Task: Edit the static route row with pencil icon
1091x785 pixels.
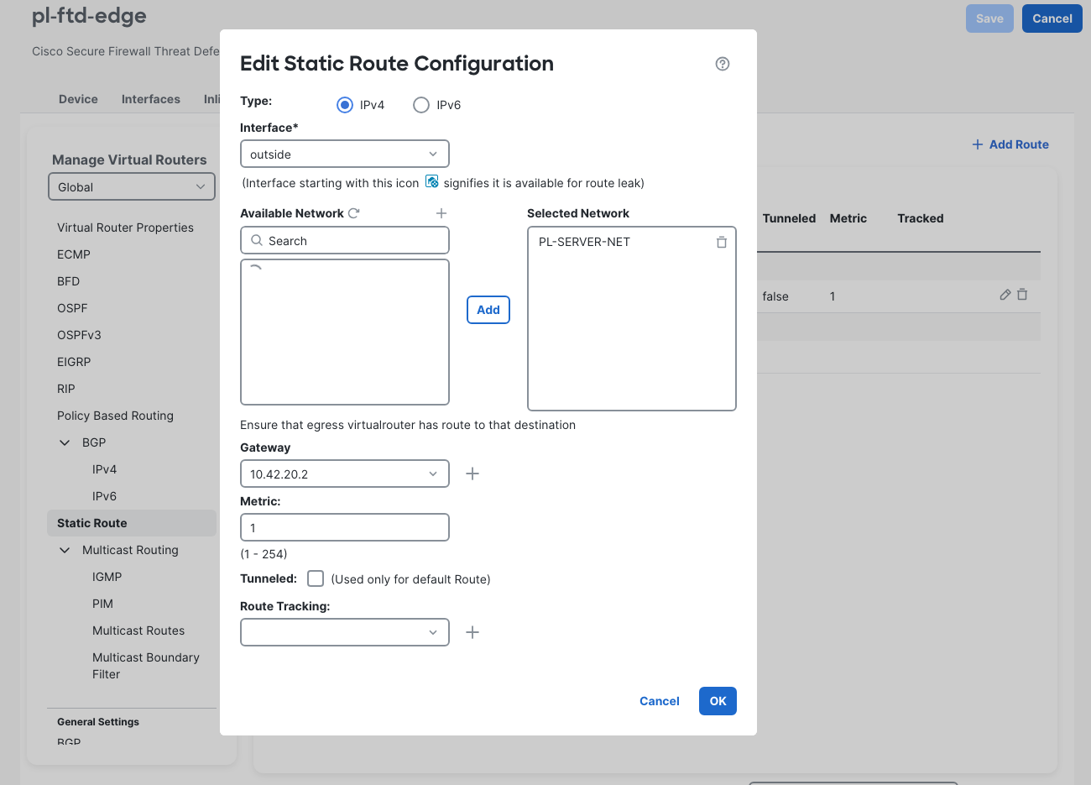Action: pos(1005,295)
